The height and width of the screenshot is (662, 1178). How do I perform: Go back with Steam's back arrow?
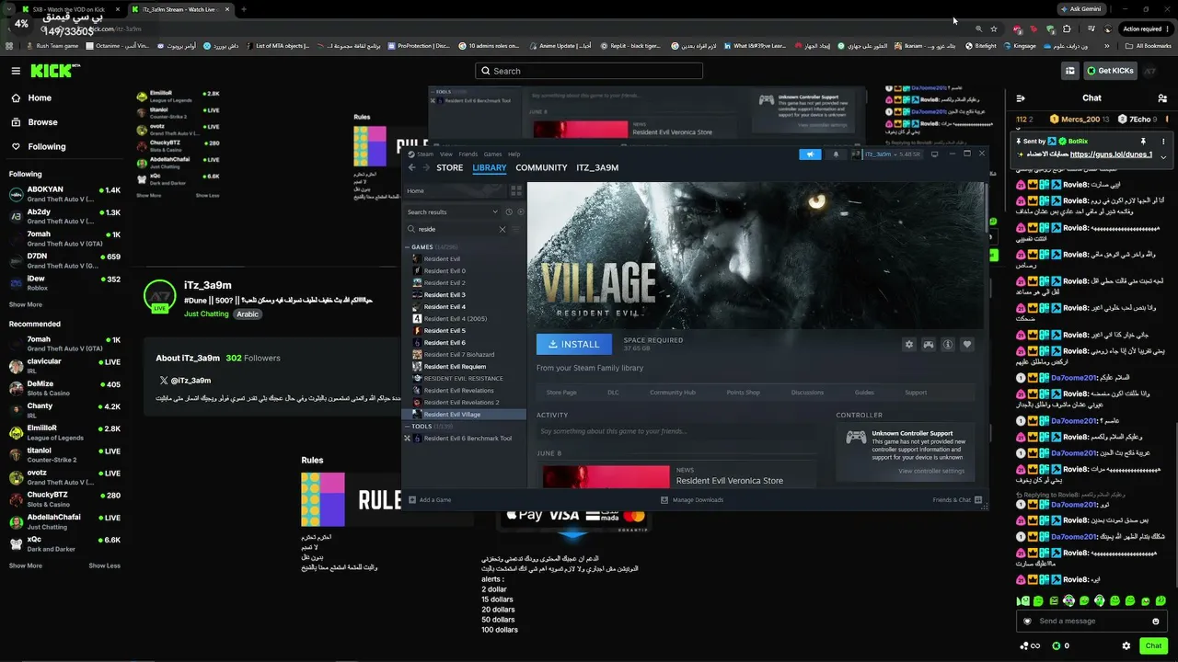[x=411, y=168]
